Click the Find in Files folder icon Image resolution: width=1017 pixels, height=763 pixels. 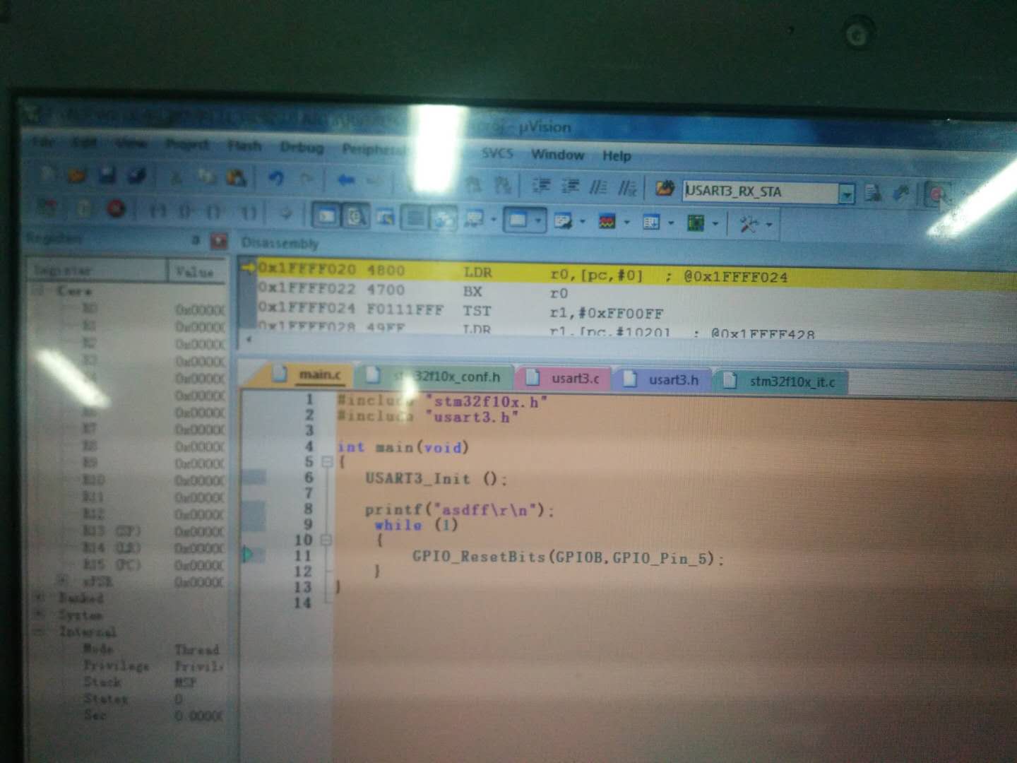pos(665,189)
